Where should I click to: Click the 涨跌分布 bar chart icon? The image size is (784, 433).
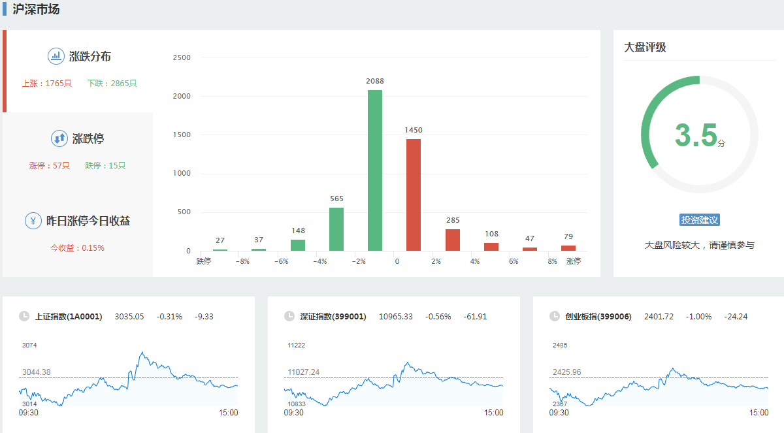click(x=56, y=56)
